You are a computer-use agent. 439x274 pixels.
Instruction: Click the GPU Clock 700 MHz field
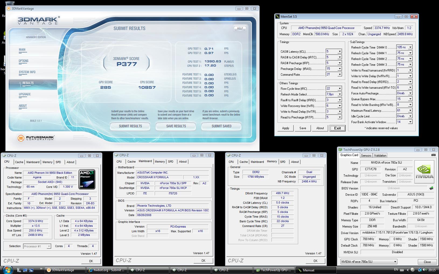pos(368,239)
